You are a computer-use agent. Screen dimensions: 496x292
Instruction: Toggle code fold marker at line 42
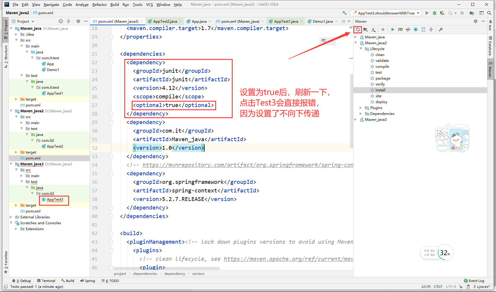tap(111, 233)
